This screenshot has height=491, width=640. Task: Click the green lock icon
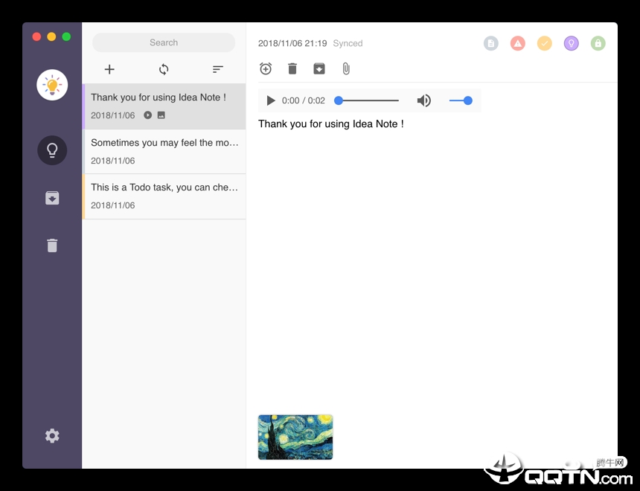(x=598, y=43)
